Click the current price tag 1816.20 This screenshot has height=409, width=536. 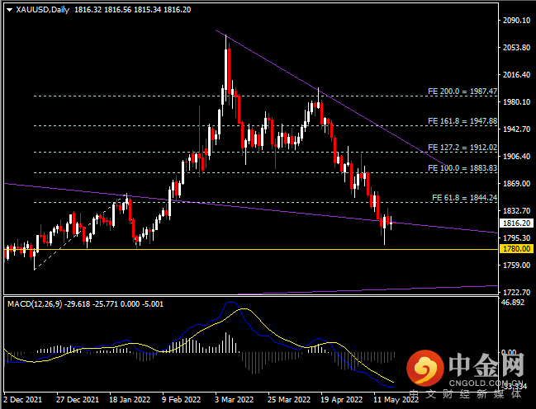(x=516, y=223)
